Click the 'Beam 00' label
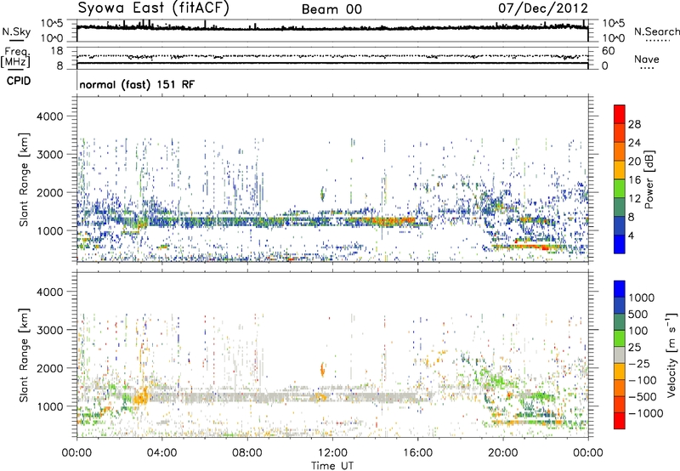This screenshot has width=680, height=471. [331, 9]
